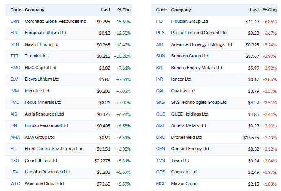Open the QAL stock code link
The image size is (281, 191).
click(160, 91)
